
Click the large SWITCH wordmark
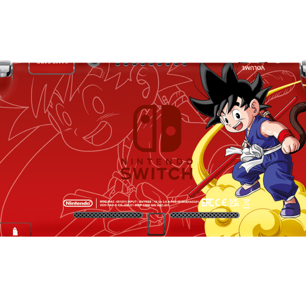click(x=157, y=173)
